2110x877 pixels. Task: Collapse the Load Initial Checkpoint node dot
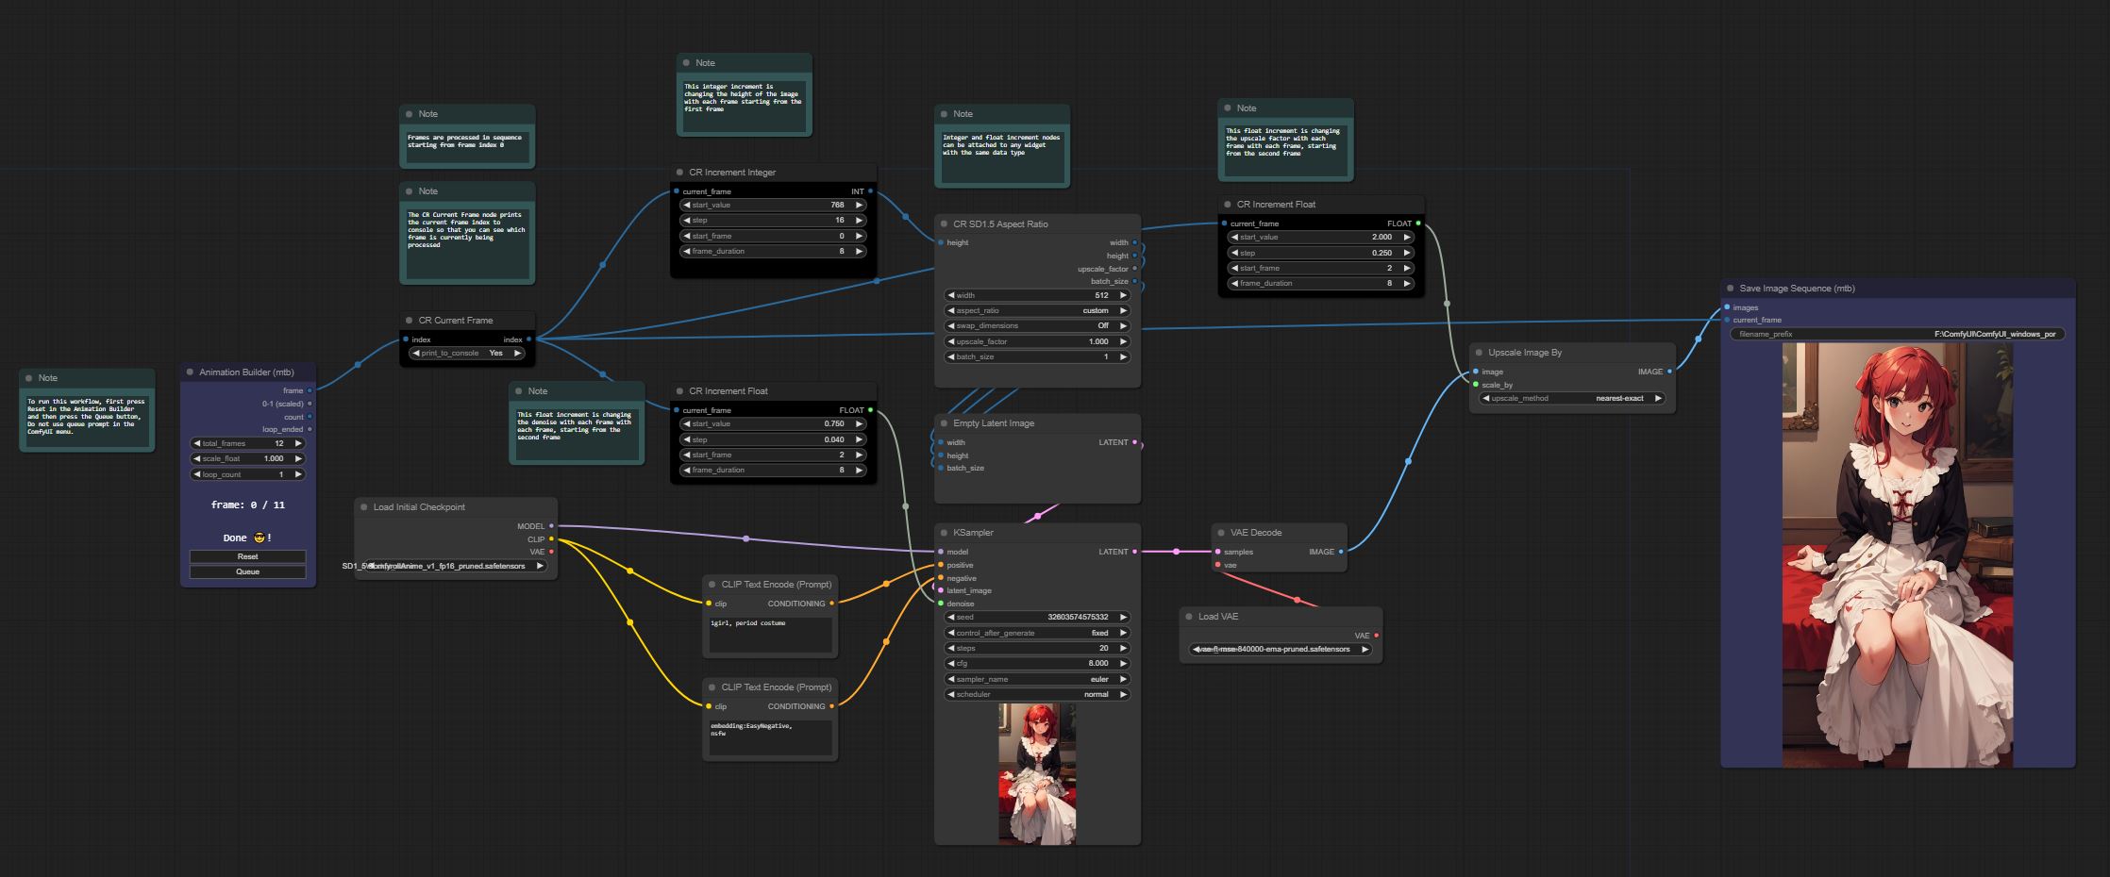(x=364, y=507)
